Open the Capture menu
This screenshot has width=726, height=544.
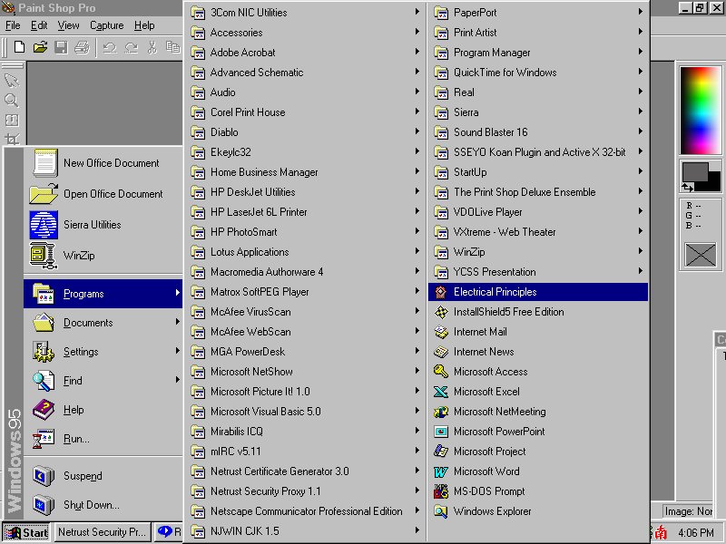[106, 25]
